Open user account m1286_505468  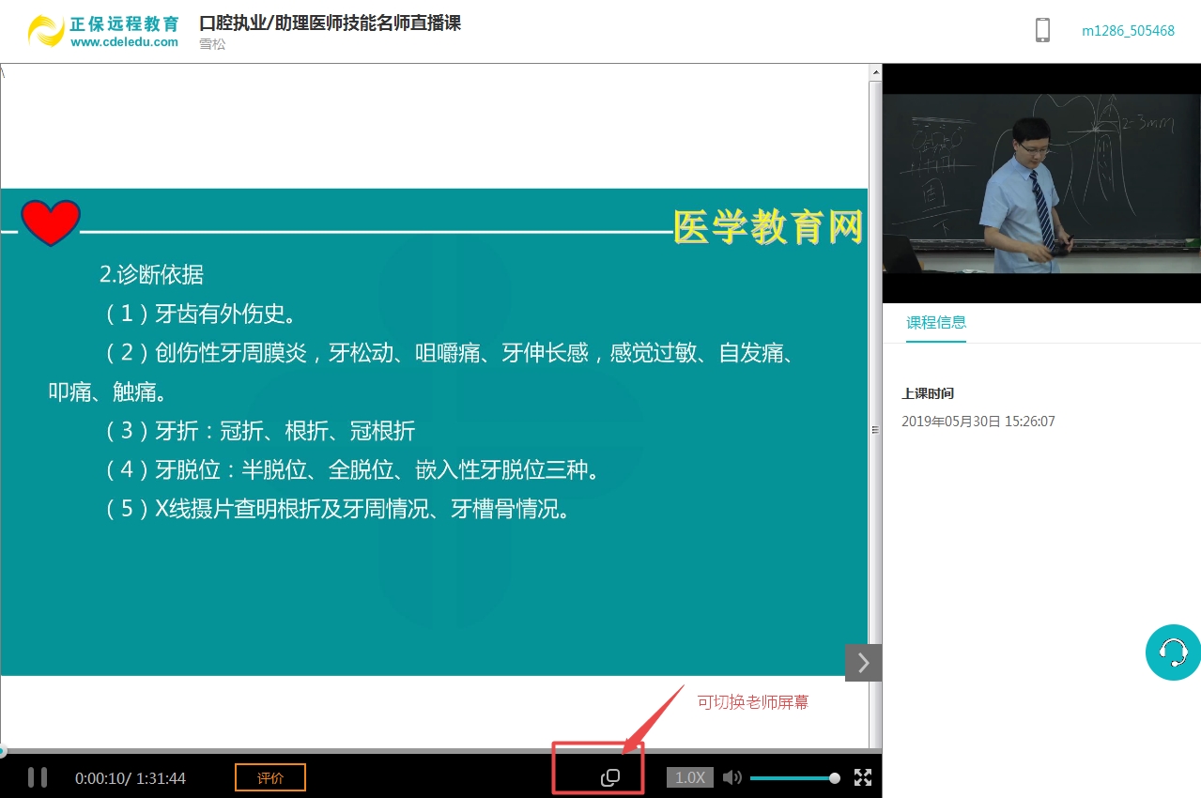pos(1128,30)
